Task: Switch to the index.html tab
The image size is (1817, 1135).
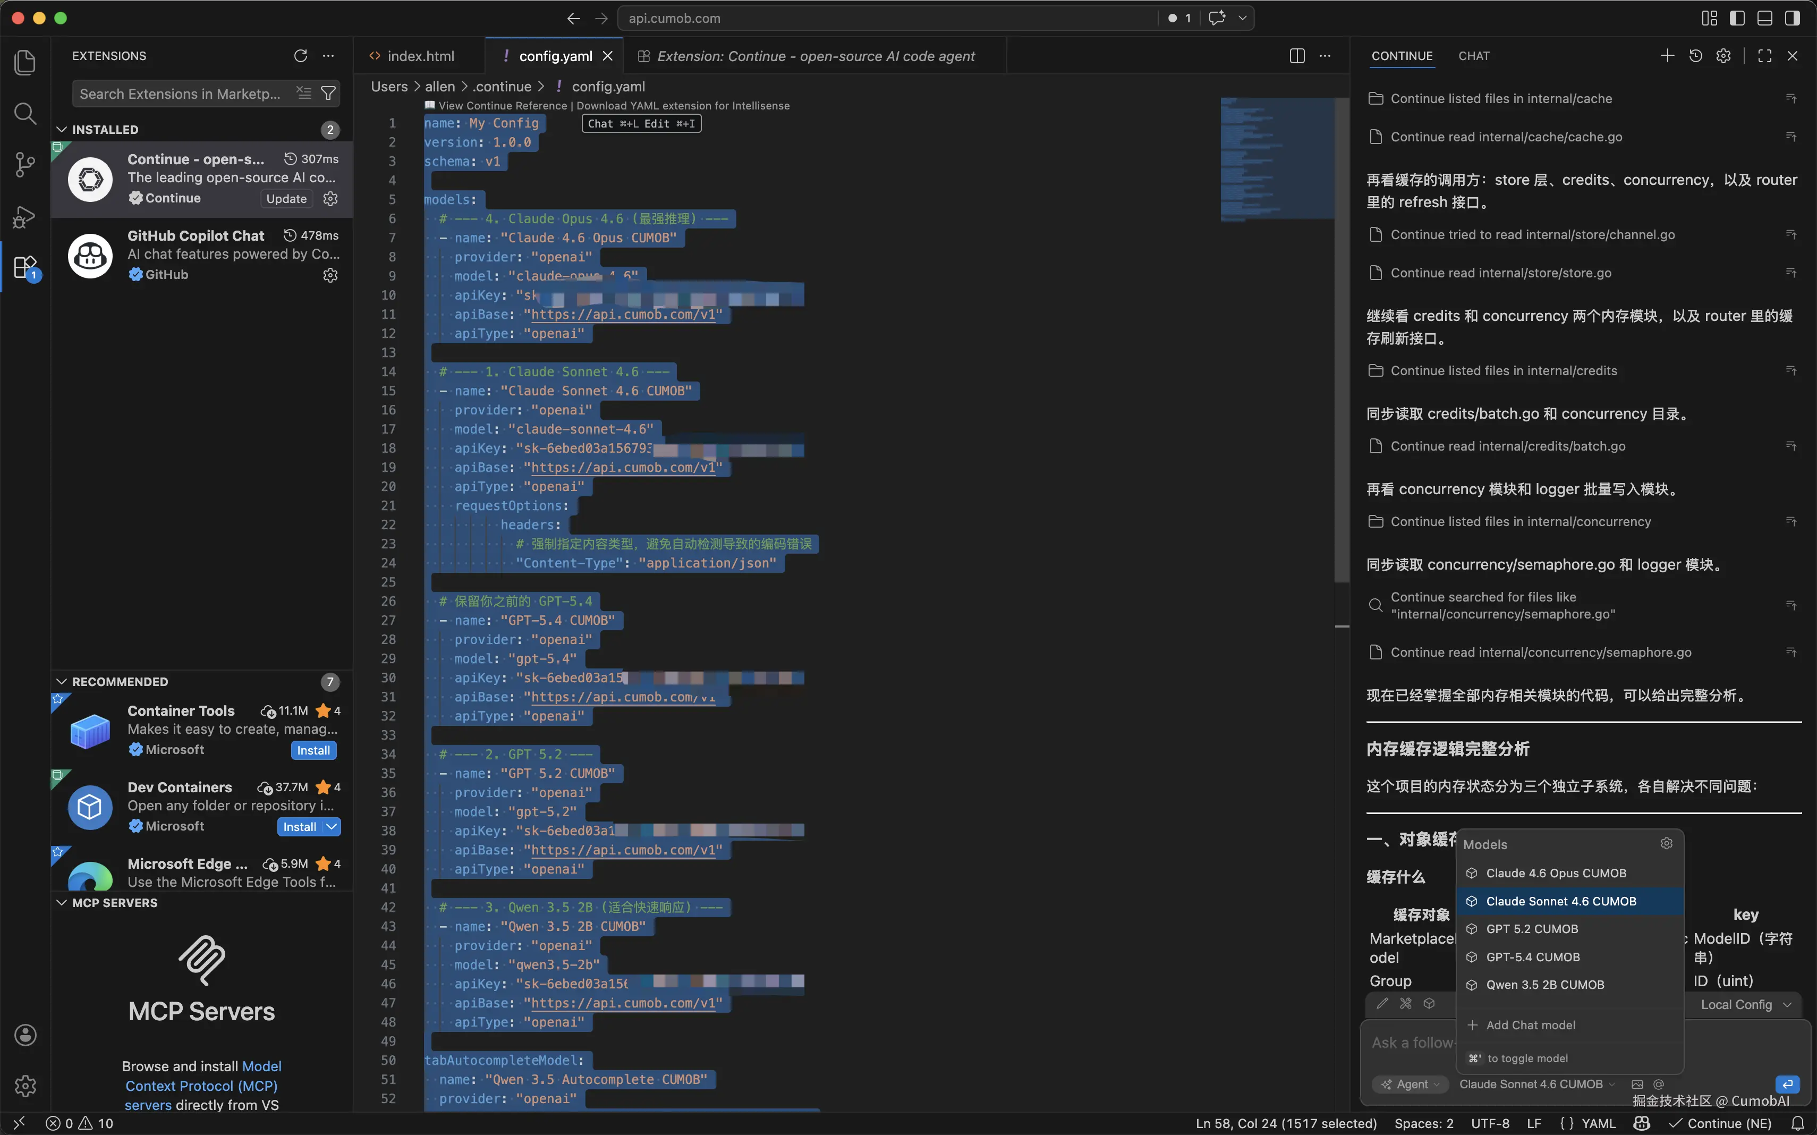Action: coord(420,56)
